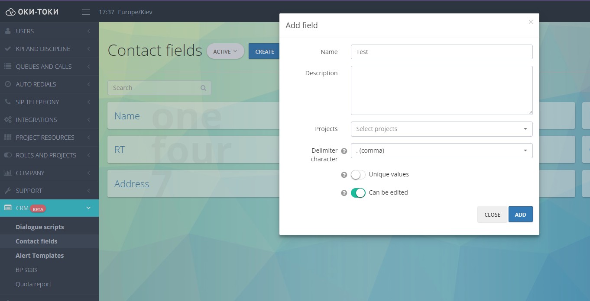The height and width of the screenshot is (301, 590).
Task: Click the Support wrench icon
Action: 8,191
